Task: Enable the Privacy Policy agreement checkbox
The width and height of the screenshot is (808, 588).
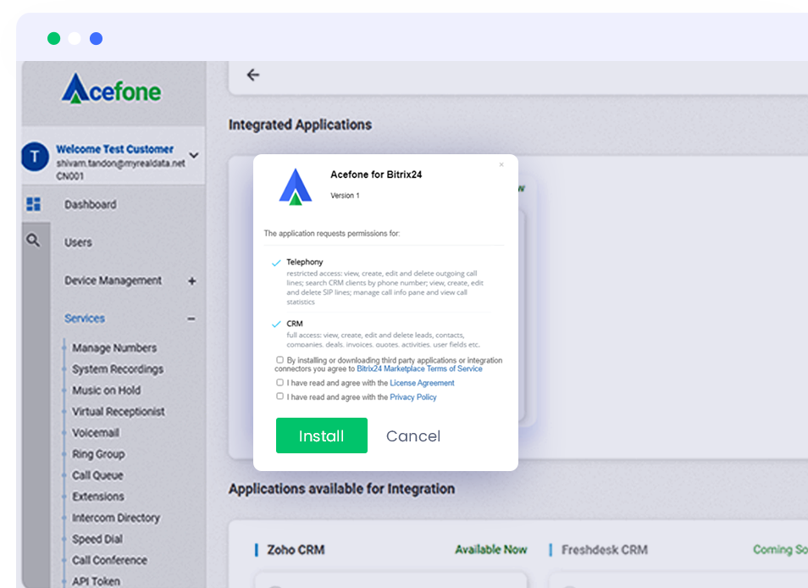Action: coord(279,397)
